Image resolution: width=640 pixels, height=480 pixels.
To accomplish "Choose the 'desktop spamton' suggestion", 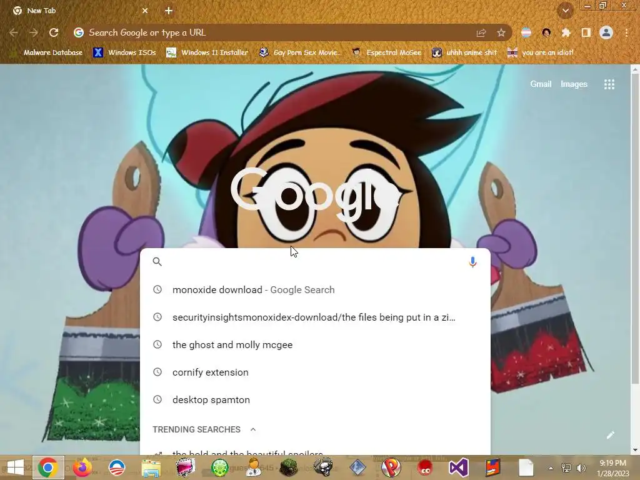I will pyautogui.click(x=315, y=400).
